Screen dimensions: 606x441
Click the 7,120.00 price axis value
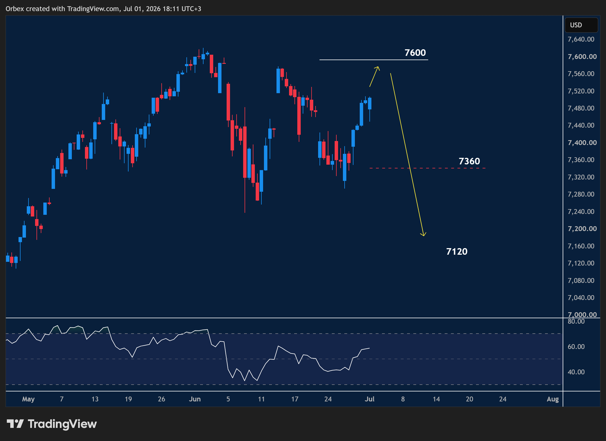581,263
